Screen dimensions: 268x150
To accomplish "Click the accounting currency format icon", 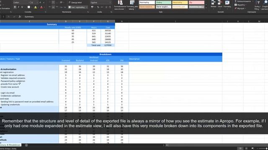I will tap(92, 7).
